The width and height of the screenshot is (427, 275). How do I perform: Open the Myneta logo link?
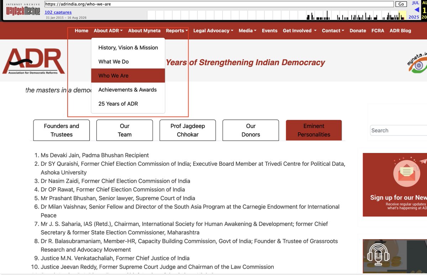pyautogui.click(x=417, y=63)
